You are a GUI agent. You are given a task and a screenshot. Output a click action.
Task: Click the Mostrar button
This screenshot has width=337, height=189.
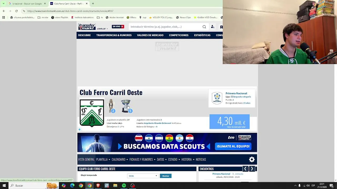pyautogui.click(x=166, y=176)
